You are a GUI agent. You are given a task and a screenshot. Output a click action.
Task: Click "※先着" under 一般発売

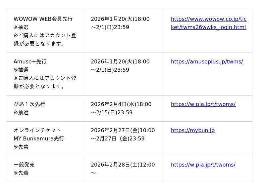click(x=21, y=173)
